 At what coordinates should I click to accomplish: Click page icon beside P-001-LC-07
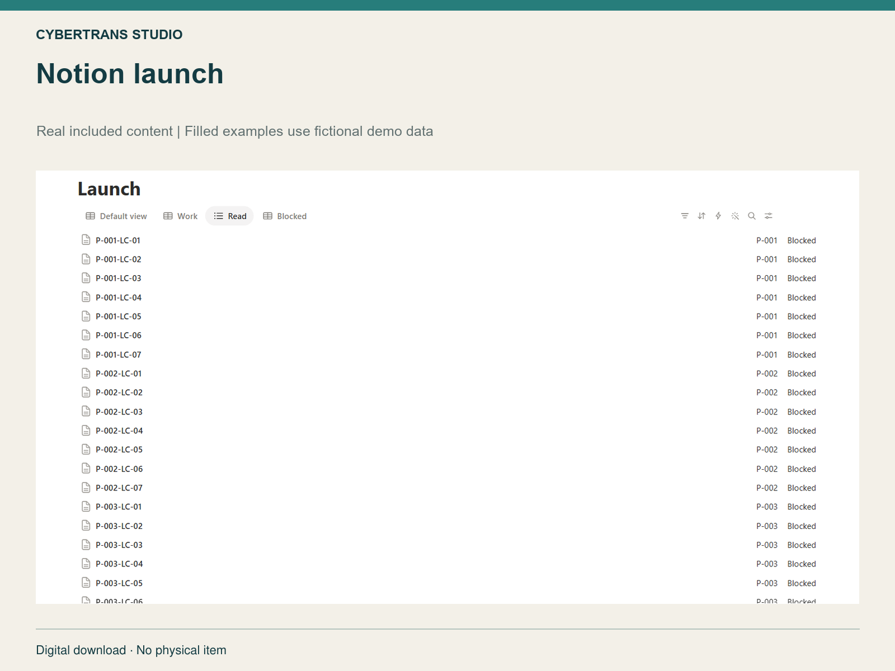click(x=86, y=354)
